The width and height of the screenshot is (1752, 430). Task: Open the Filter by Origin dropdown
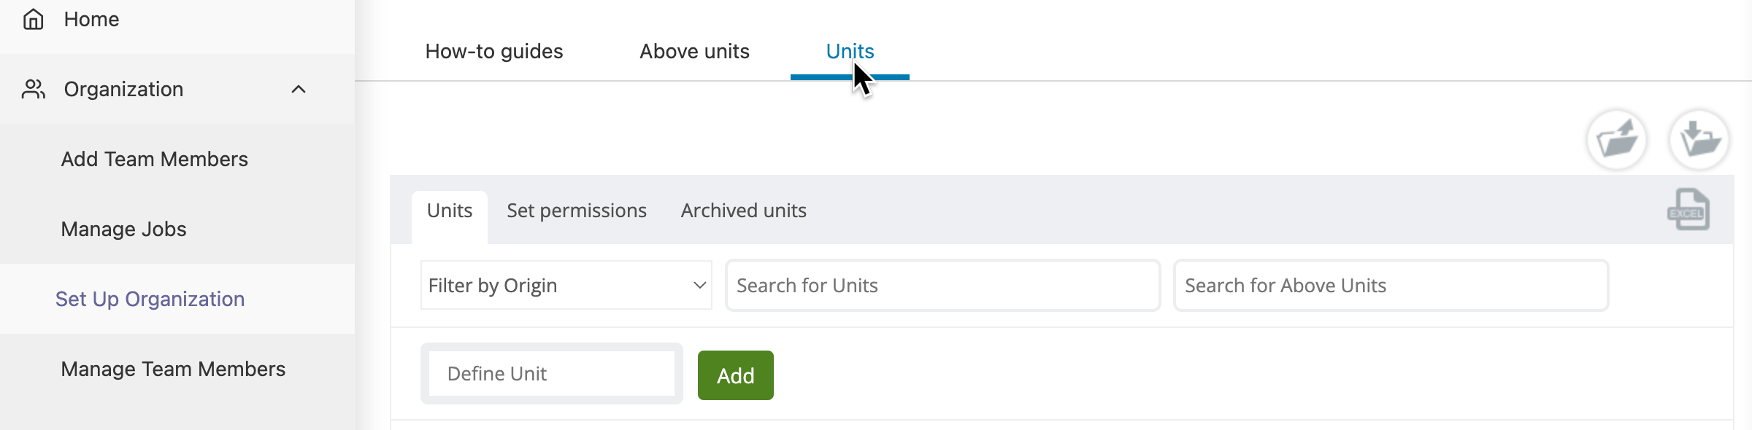point(566,285)
